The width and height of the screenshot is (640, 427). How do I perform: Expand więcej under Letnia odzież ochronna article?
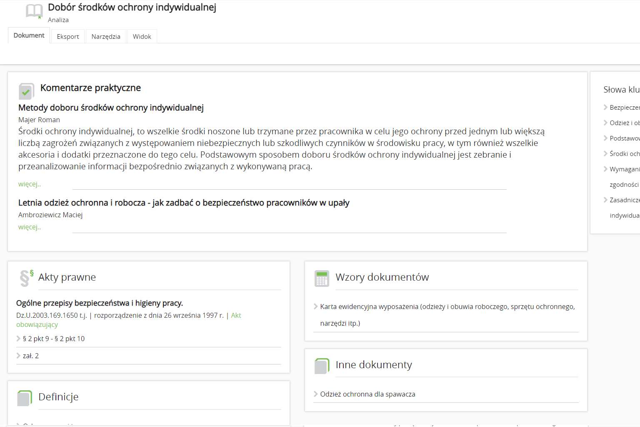[x=30, y=227]
